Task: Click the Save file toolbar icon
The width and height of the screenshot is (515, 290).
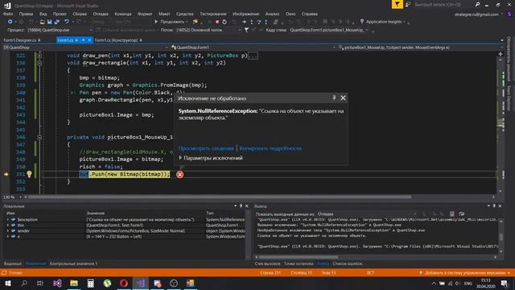Action: [x=49, y=22]
